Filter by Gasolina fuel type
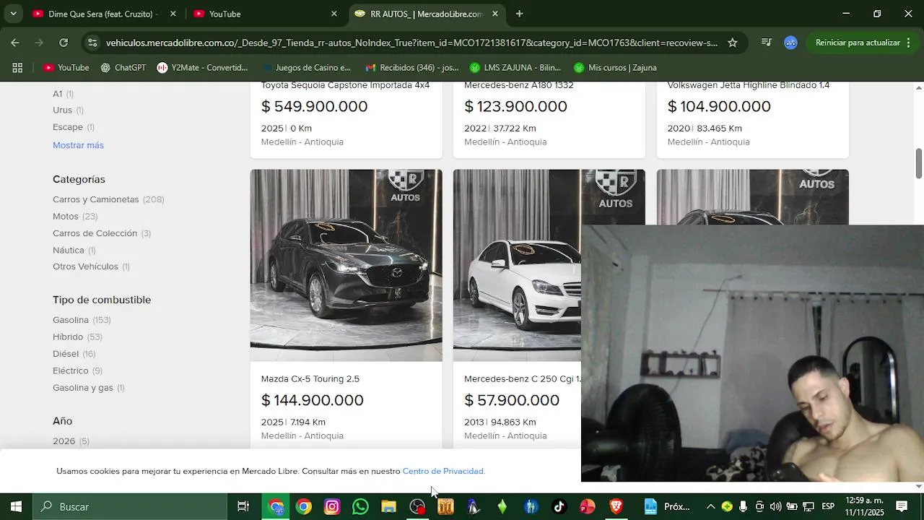 pyautogui.click(x=71, y=320)
